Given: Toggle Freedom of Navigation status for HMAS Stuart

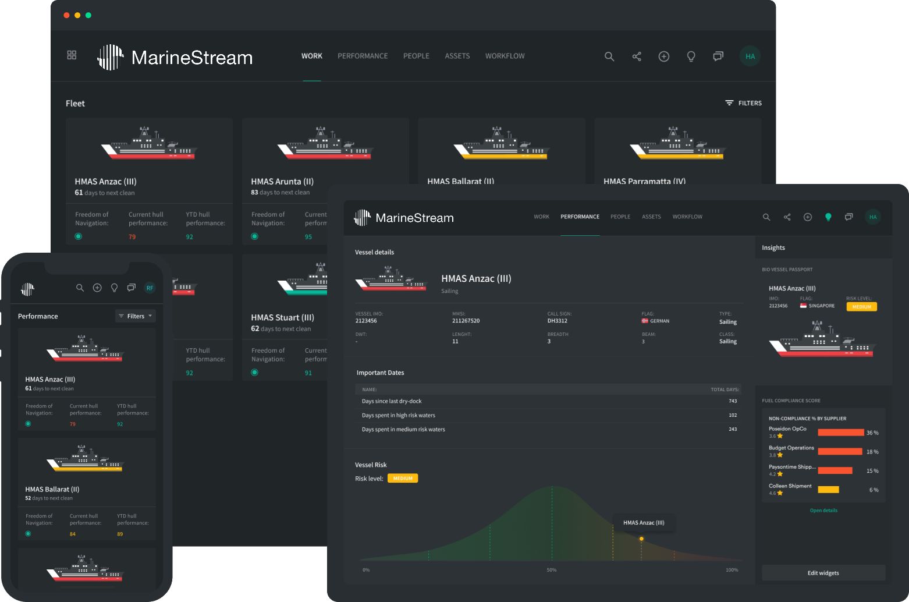Looking at the screenshot, I should tap(254, 372).
